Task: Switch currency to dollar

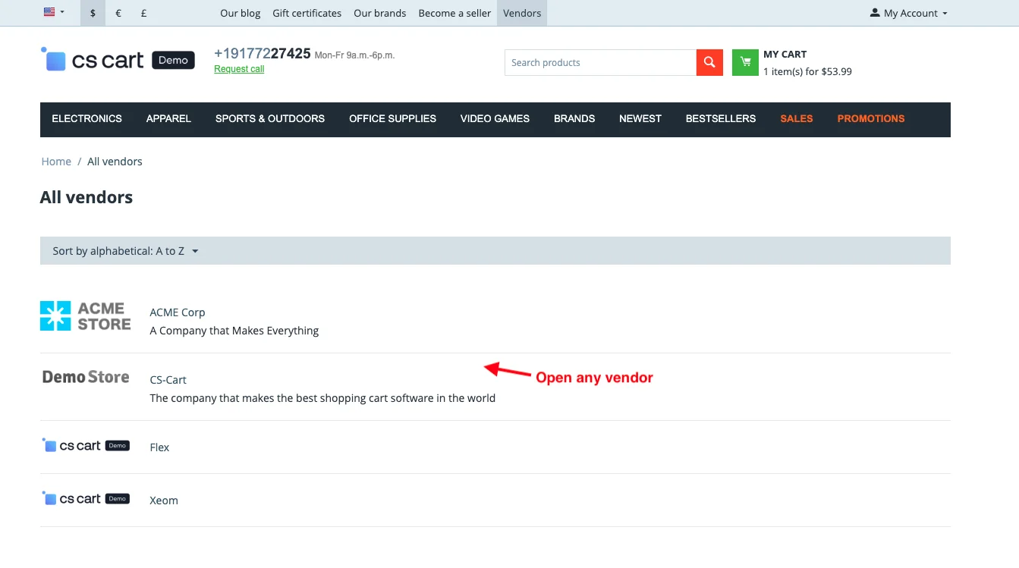Action: [93, 13]
